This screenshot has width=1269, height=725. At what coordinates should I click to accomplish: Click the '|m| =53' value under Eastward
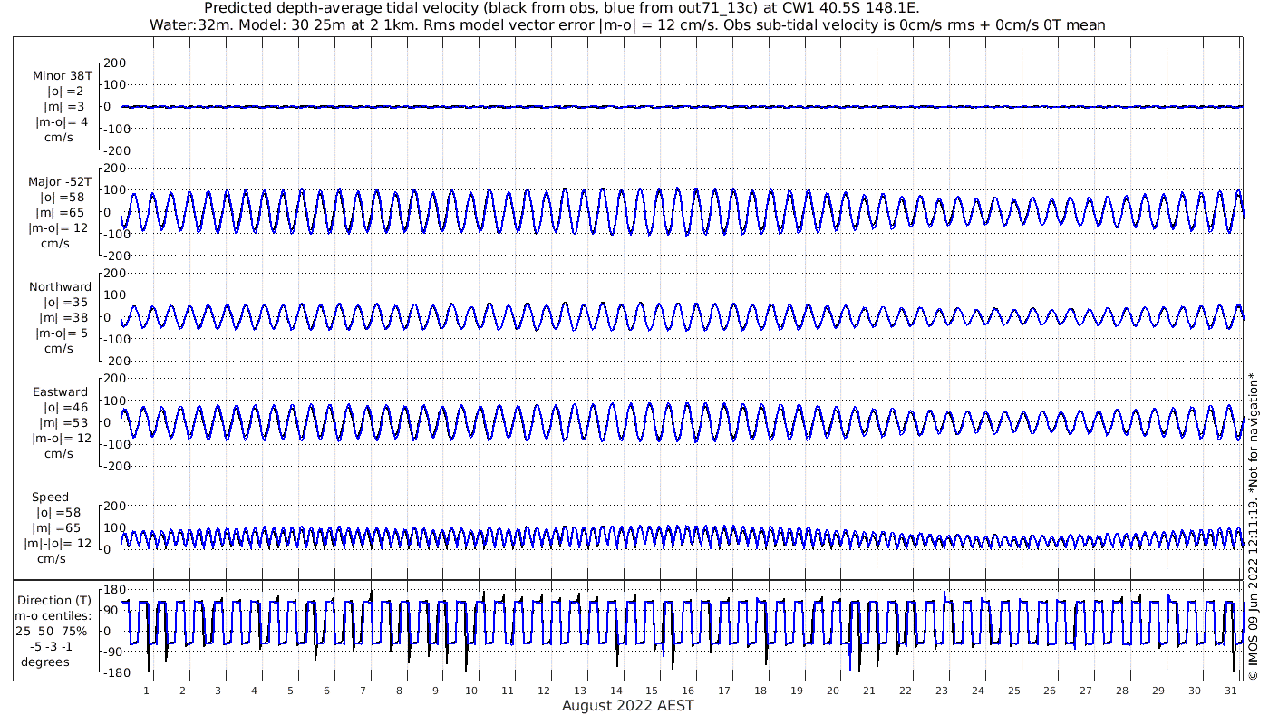click(x=62, y=423)
